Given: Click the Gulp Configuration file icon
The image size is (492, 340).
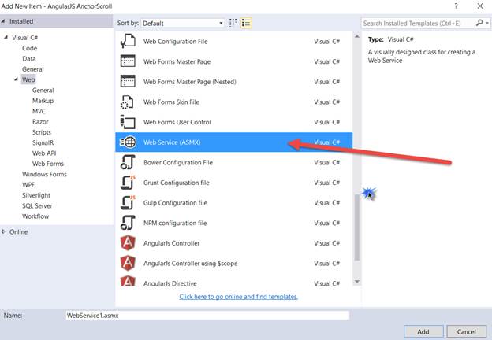Looking at the screenshot, I should 128,202.
